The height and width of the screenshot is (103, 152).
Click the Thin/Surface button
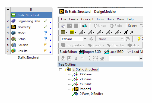point(73,45)
